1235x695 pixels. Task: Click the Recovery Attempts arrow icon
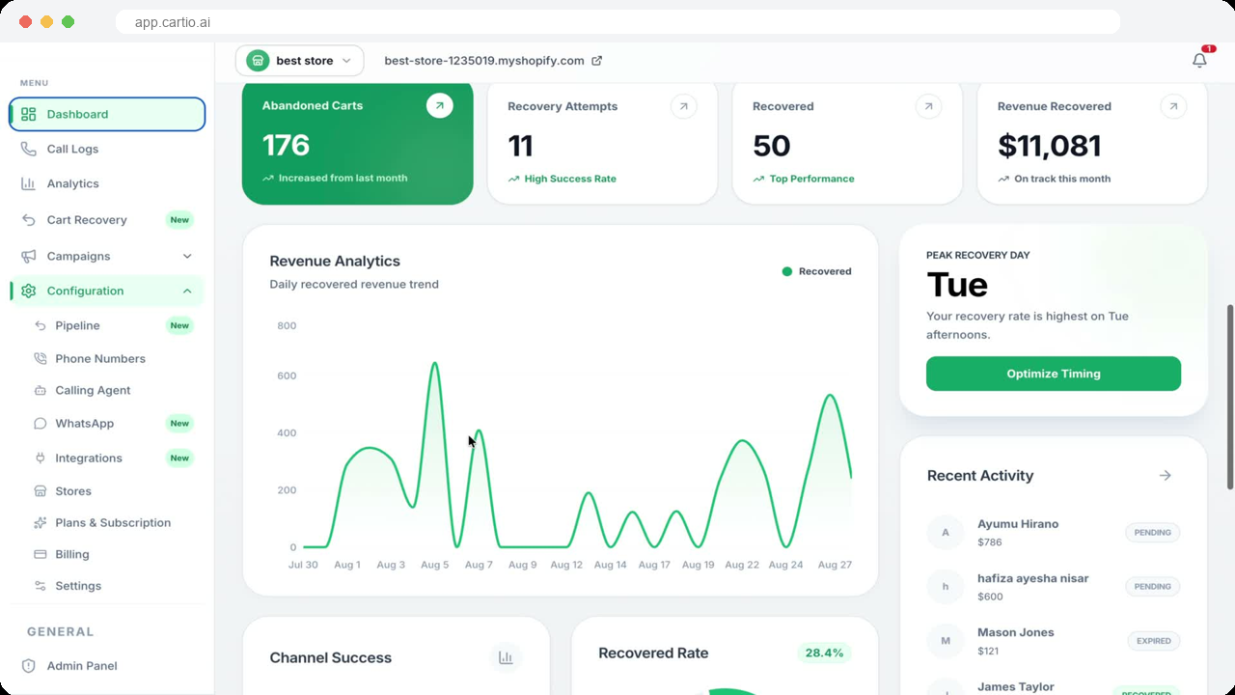tap(683, 106)
